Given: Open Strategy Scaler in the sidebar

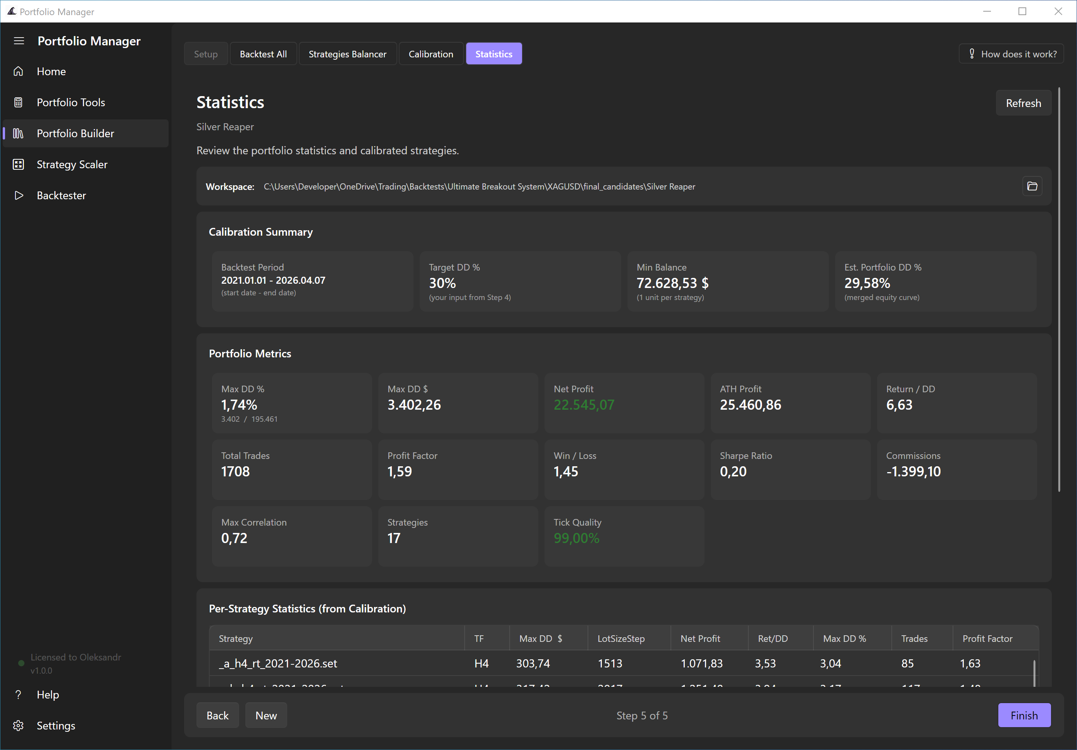Looking at the screenshot, I should [85, 164].
